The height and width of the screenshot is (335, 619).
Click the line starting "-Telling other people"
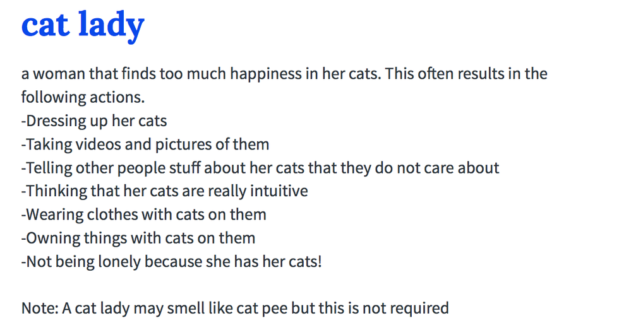pos(260,168)
